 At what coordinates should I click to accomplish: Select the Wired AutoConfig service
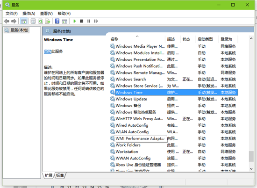pos(174,125)
